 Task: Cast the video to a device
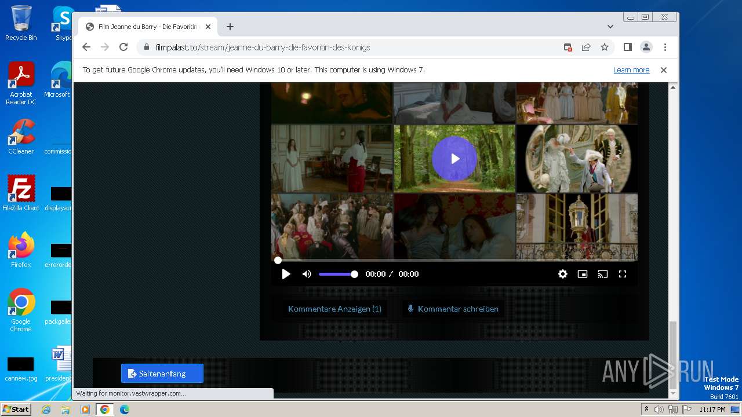[x=603, y=274]
